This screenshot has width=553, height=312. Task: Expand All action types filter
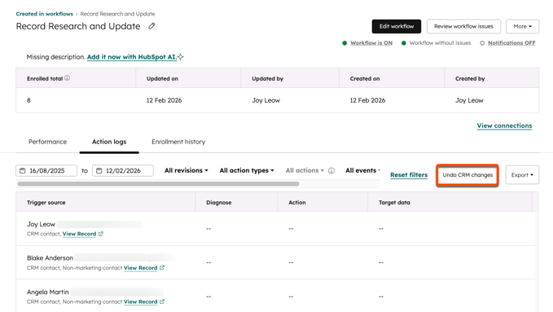tap(247, 170)
